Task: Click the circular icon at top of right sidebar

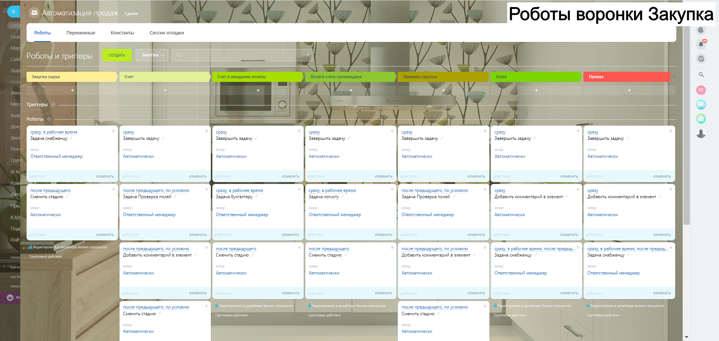Action: 701,30
